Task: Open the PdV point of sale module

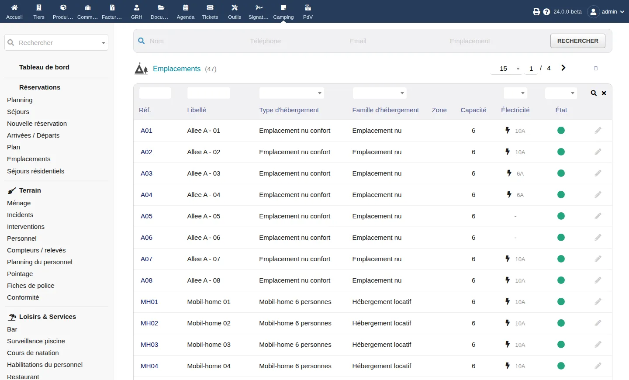Action: point(308,12)
